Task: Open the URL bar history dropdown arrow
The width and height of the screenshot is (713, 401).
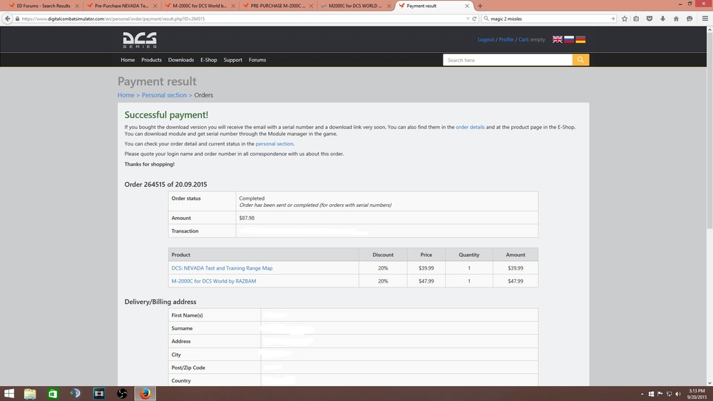Action: point(468,19)
